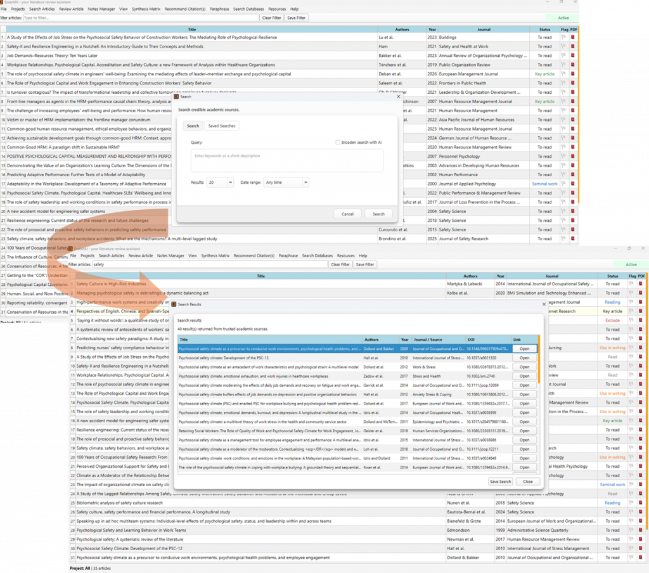
Task: Flag the Newman et al. Psychological safety row
Action: click(x=631, y=539)
